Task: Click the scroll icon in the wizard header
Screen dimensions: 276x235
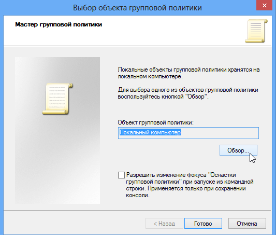Action: point(256,31)
